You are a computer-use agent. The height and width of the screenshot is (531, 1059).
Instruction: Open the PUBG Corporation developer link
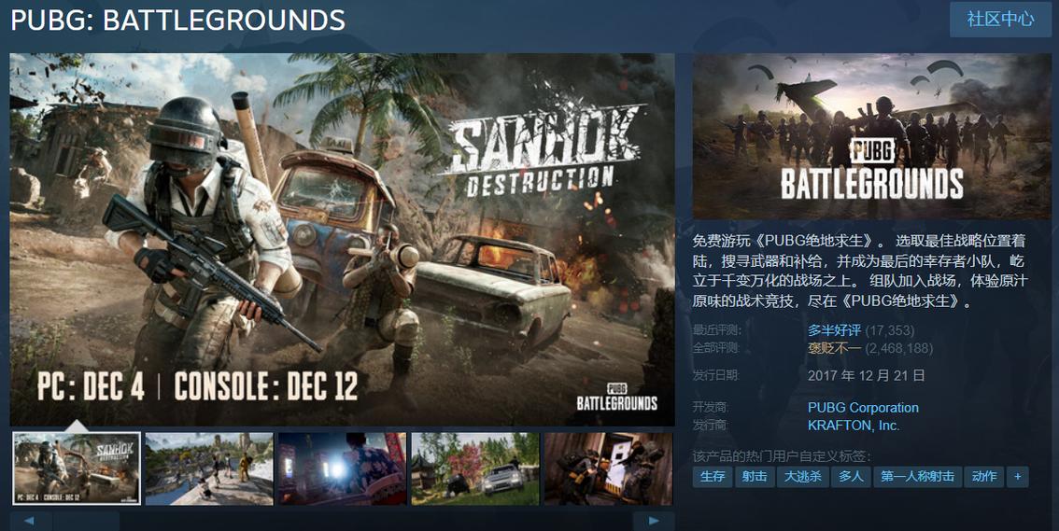point(863,408)
